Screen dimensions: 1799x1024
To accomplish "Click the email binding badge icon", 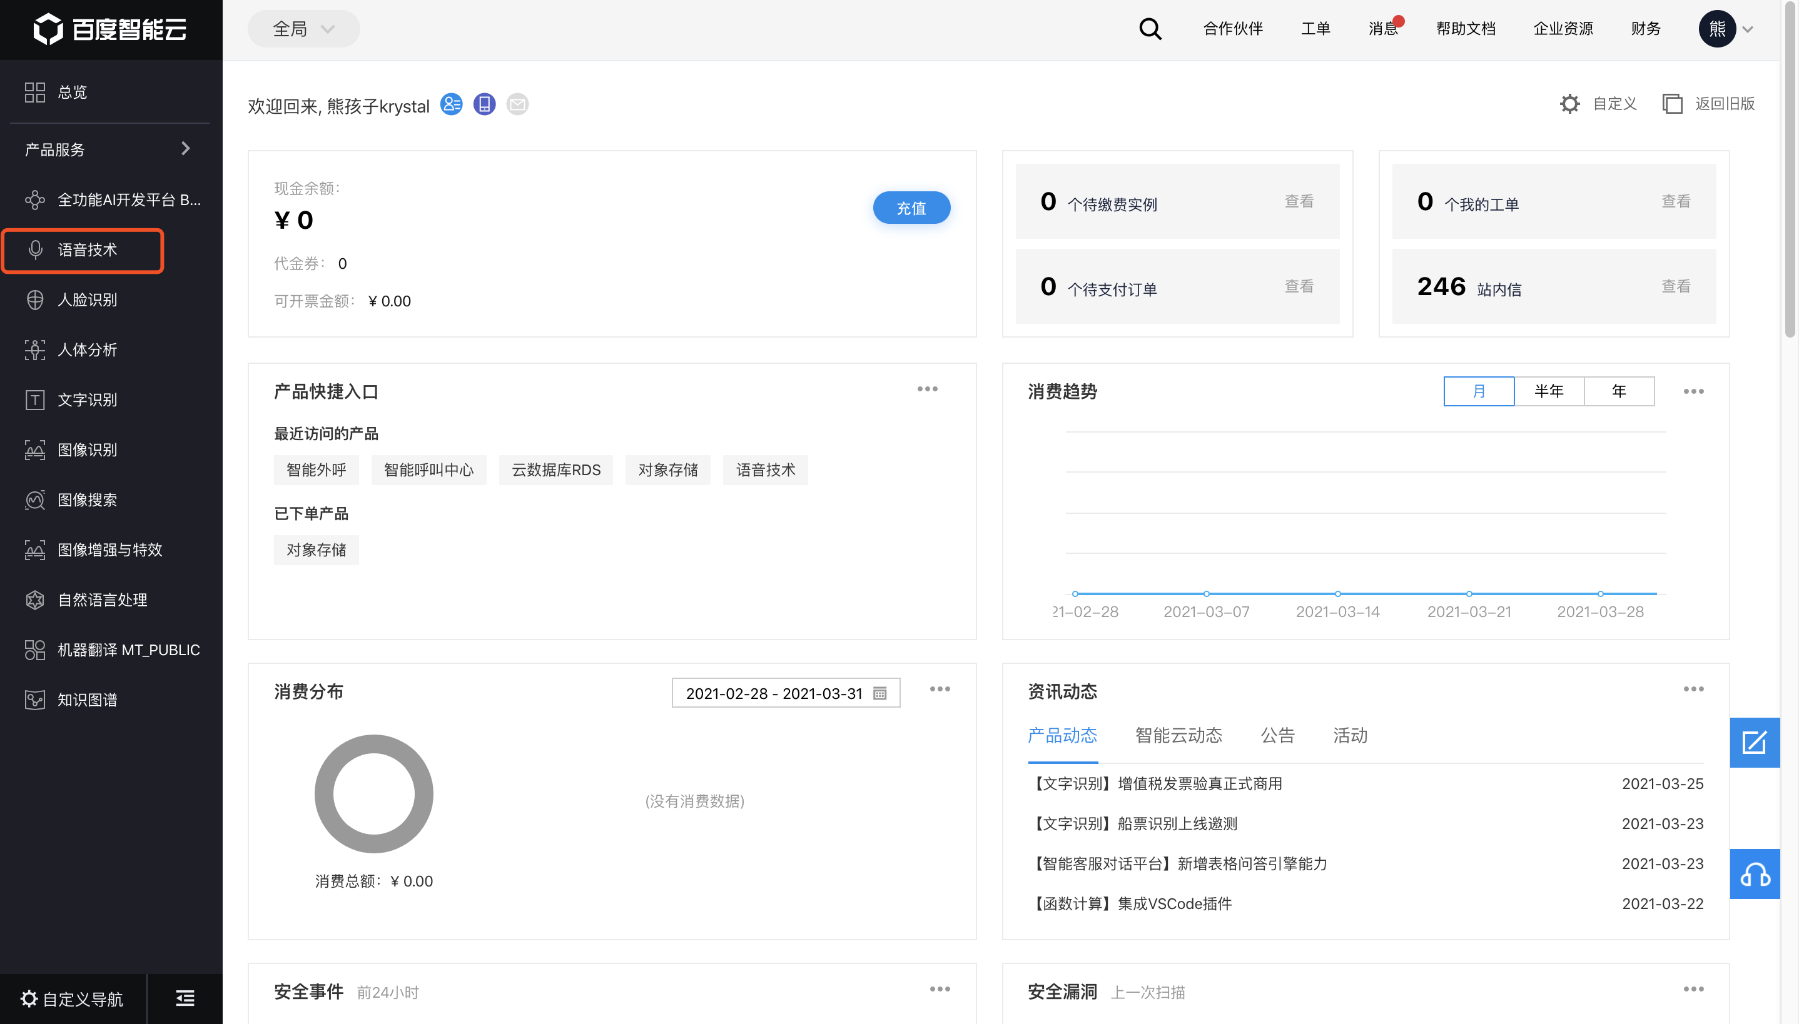I will tap(517, 104).
